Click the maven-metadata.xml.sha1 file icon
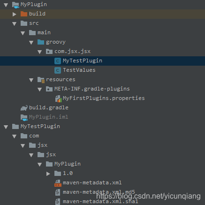 (58, 202)
